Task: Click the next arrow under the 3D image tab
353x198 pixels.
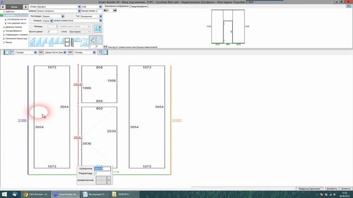Action: (x=115, y=10)
